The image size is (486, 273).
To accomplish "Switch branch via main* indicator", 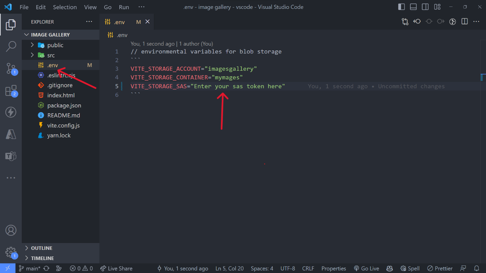I will [x=29, y=268].
